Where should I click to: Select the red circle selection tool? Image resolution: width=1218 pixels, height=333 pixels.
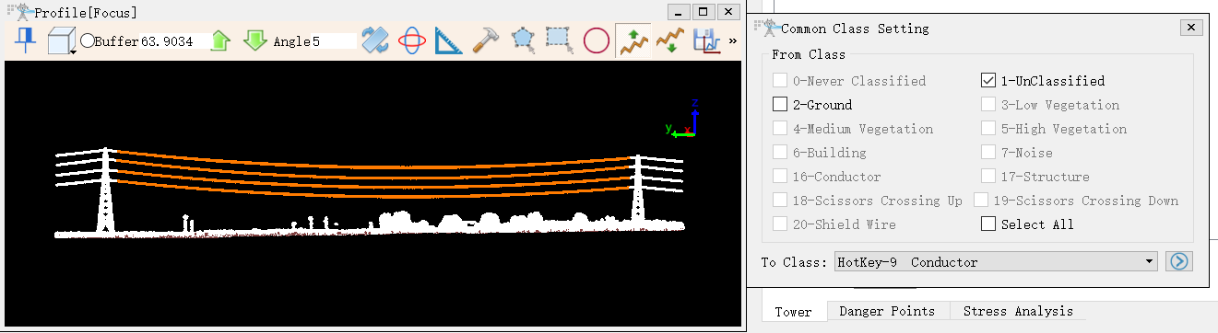click(597, 40)
